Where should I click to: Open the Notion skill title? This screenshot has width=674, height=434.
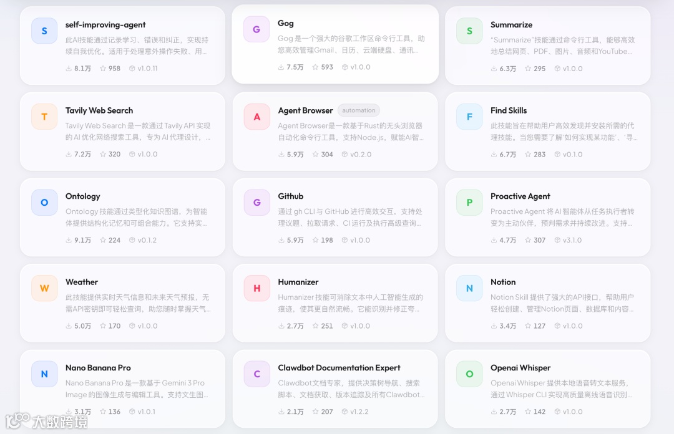coord(503,282)
